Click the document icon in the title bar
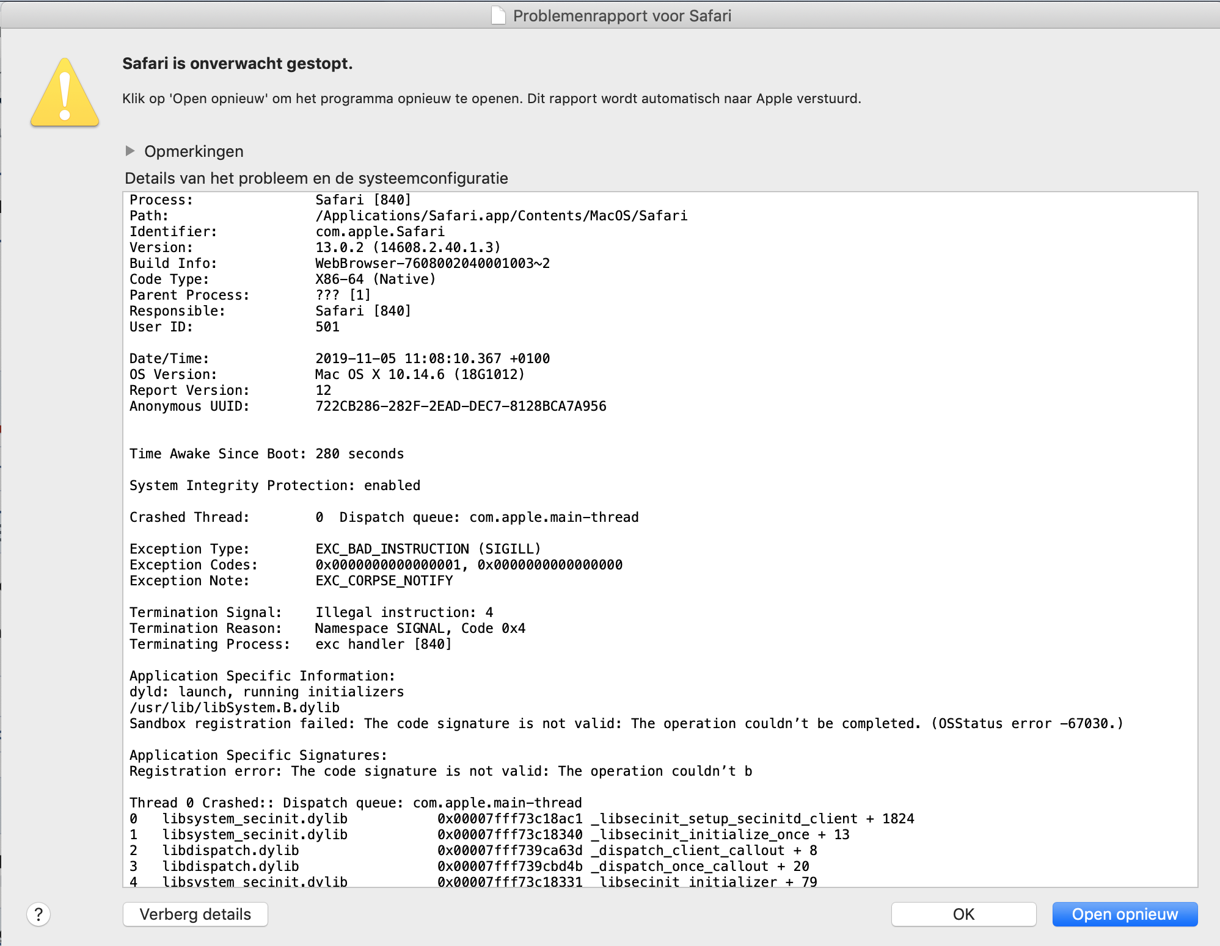The width and height of the screenshot is (1220, 946). pos(499,15)
